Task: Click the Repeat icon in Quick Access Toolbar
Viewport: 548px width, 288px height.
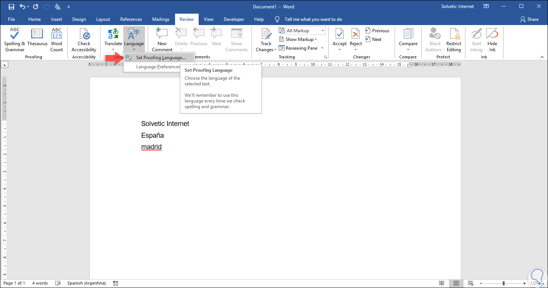Action: click(36, 7)
